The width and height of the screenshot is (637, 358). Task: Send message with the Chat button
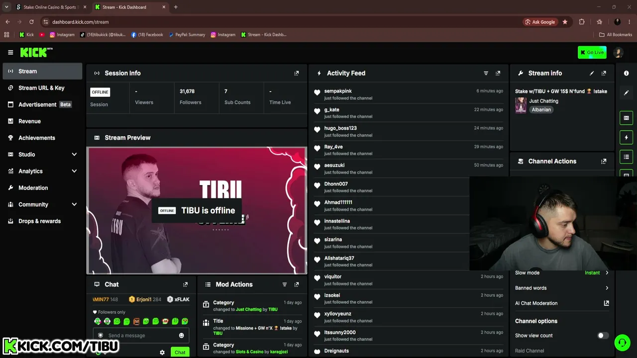click(180, 352)
